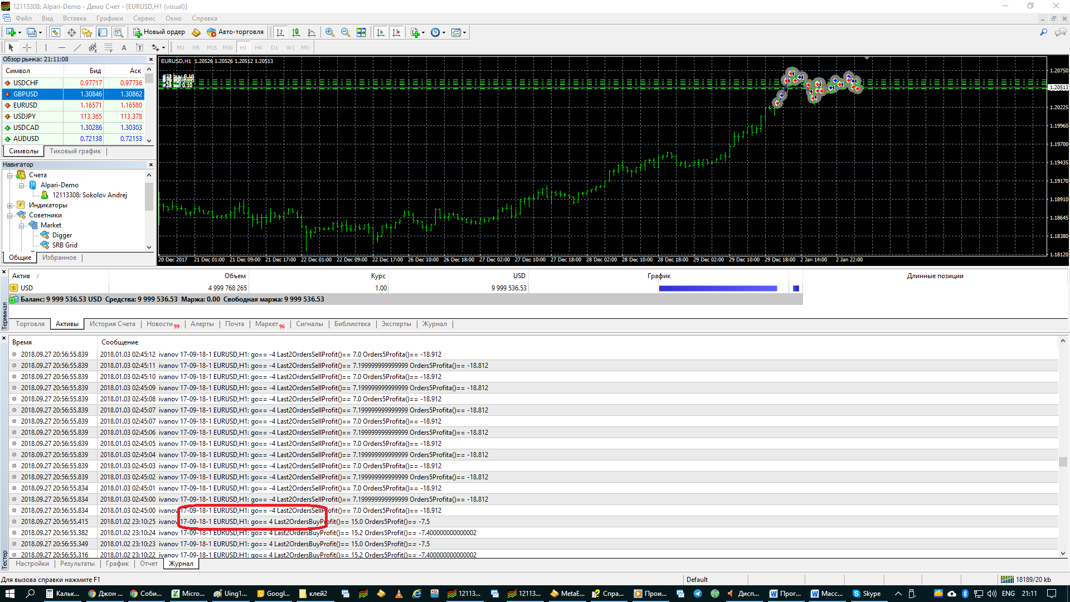Open tester Результаты tab
This screenshot has width=1070, height=602.
coord(77,564)
